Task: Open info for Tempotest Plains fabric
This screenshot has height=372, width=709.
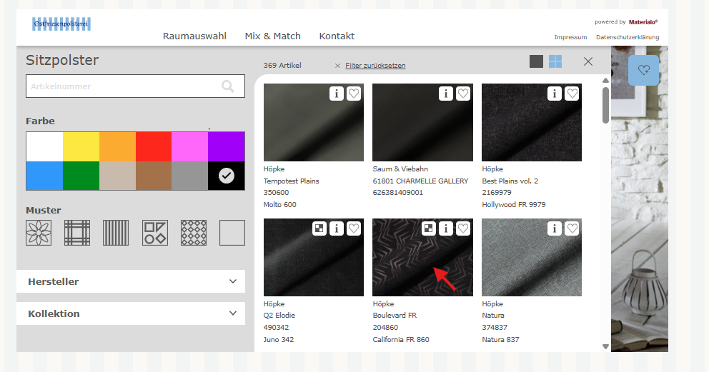Action: [337, 94]
